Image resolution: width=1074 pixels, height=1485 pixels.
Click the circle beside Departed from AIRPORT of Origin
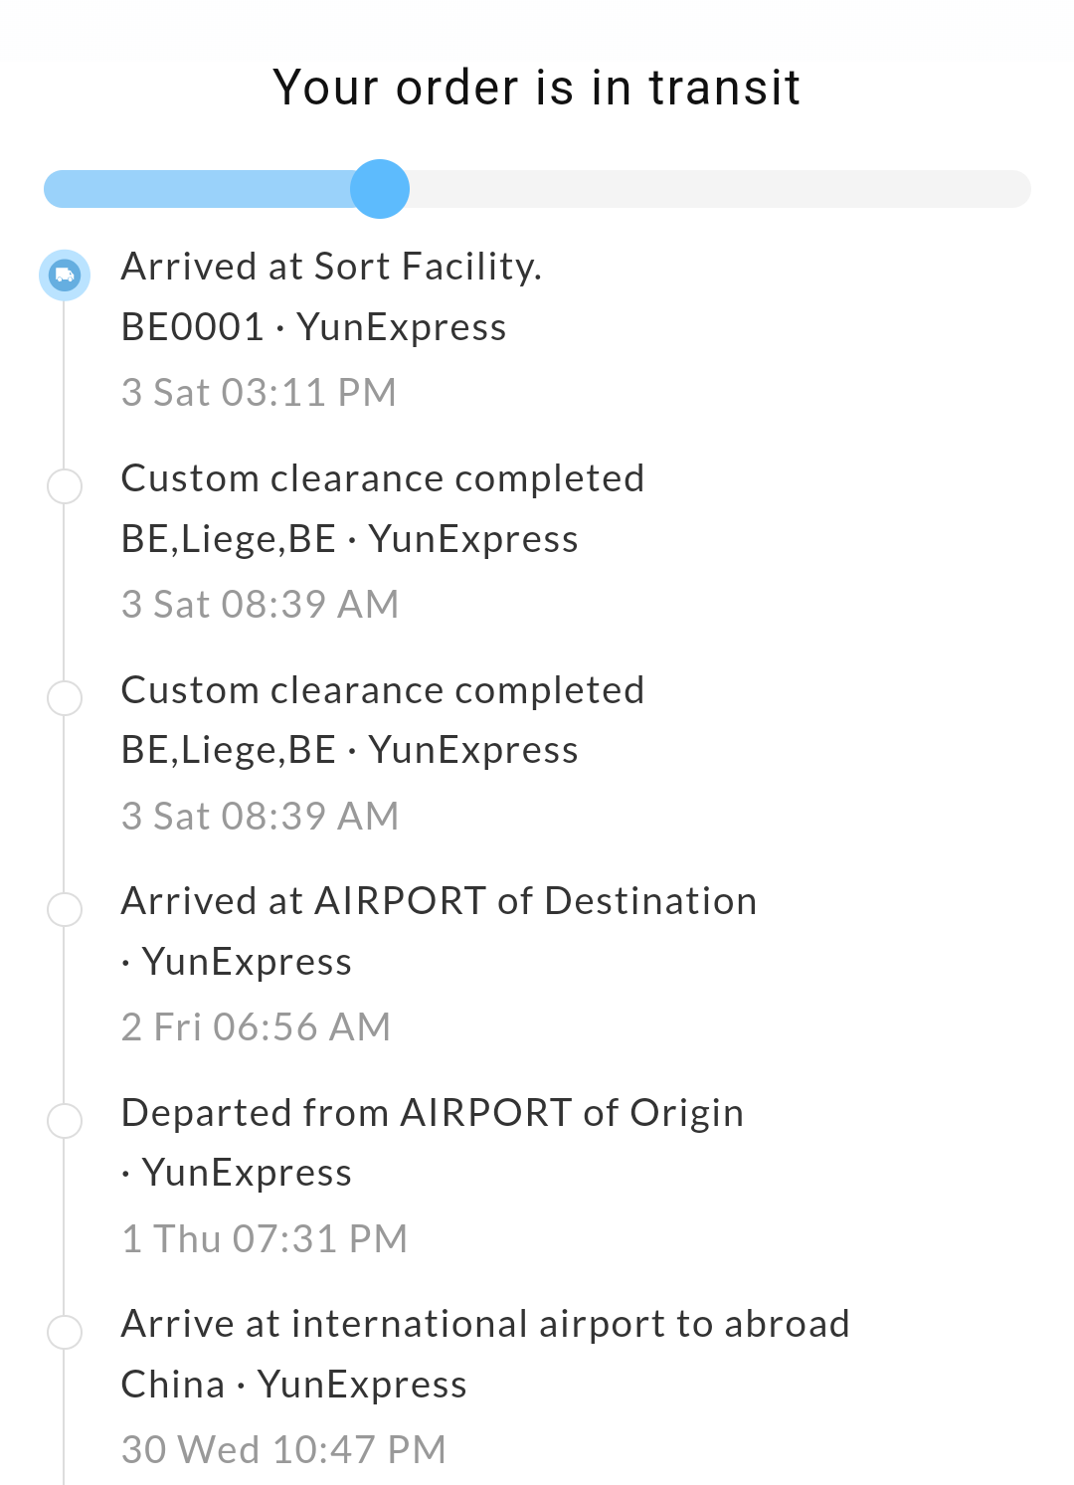pyautogui.click(x=65, y=1121)
